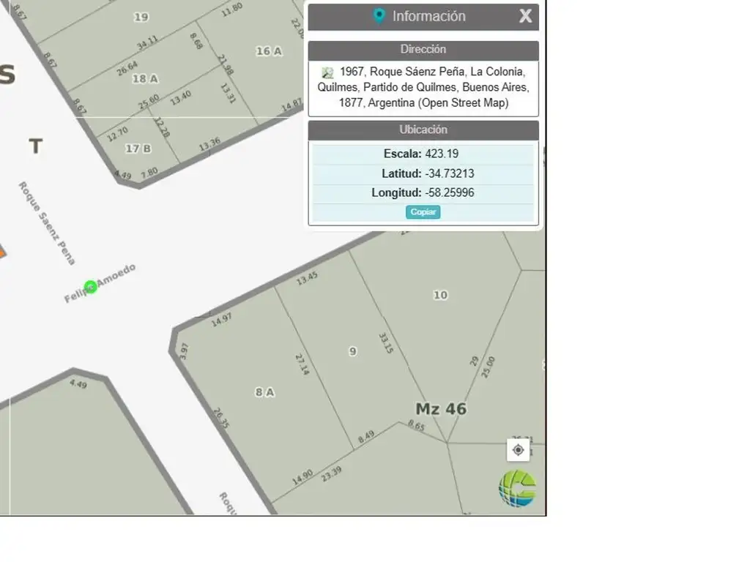750x562 pixels.
Task: Click the locate-me crosshair button
Action: [518, 449]
